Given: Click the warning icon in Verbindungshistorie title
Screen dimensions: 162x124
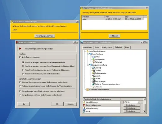Looking at the screenshot, I should (x=82, y=8).
